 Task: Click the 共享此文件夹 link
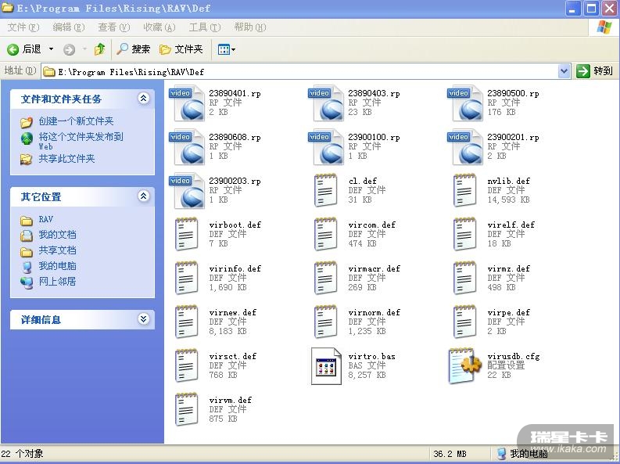[x=66, y=159]
